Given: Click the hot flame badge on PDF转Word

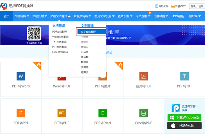Looking at the screenshot, I should pyautogui.click(x=38, y=65).
